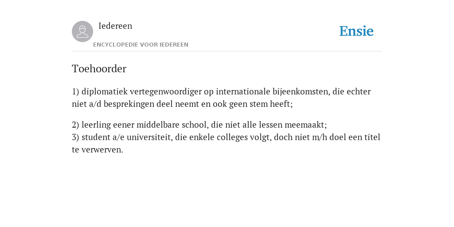Click the second definition about leerling middelbare school
This screenshot has width=454, height=227.
pyautogui.click(x=199, y=125)
